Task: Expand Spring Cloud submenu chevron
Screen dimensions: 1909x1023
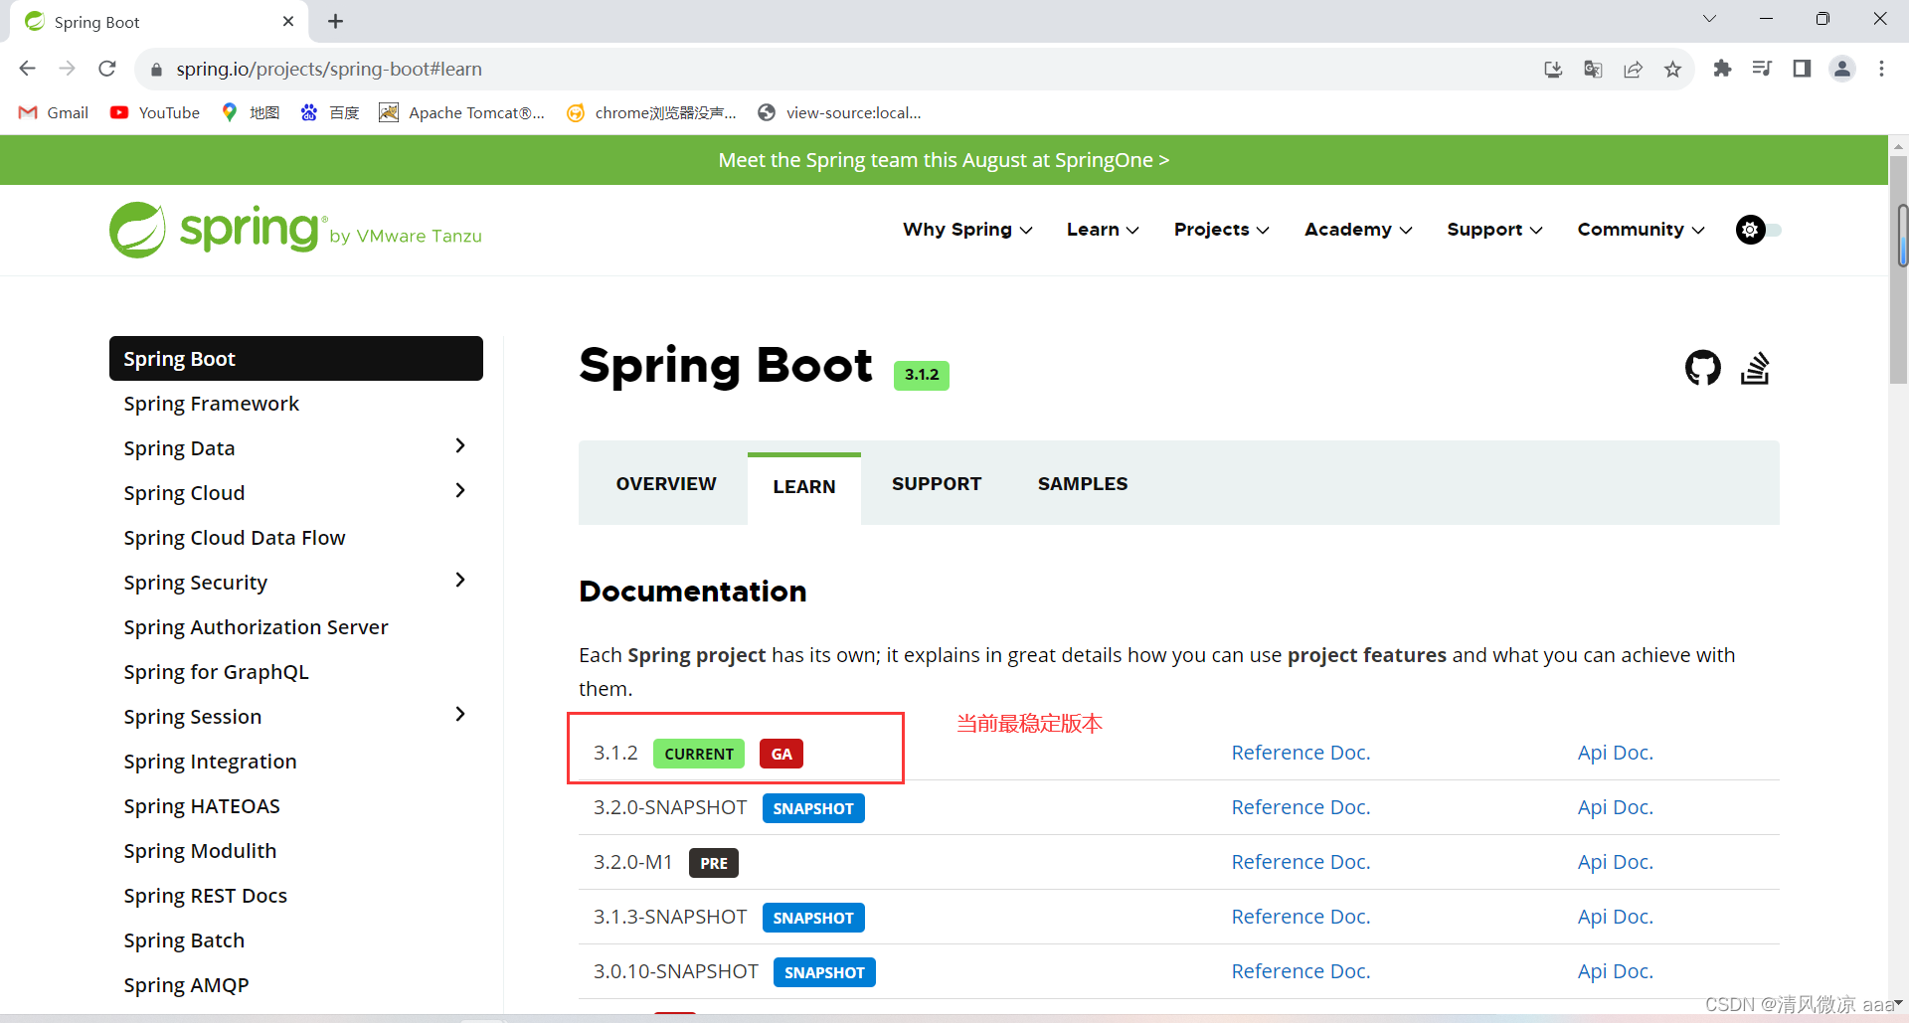Action: (459, 490)
